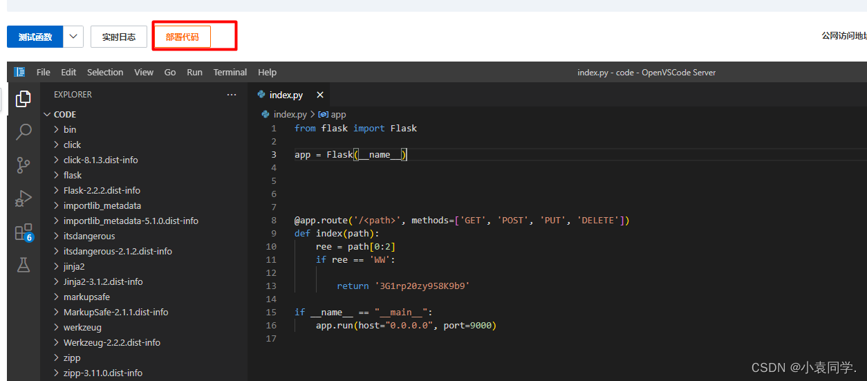Open the Help menu
The width and height of the screenshot is (867, 381).
click(x=267, y=72)
